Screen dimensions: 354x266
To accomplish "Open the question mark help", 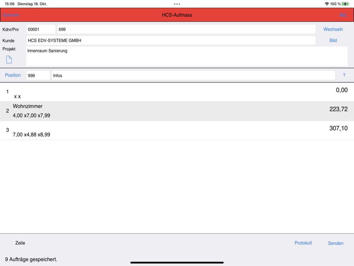I will [344, 75].
